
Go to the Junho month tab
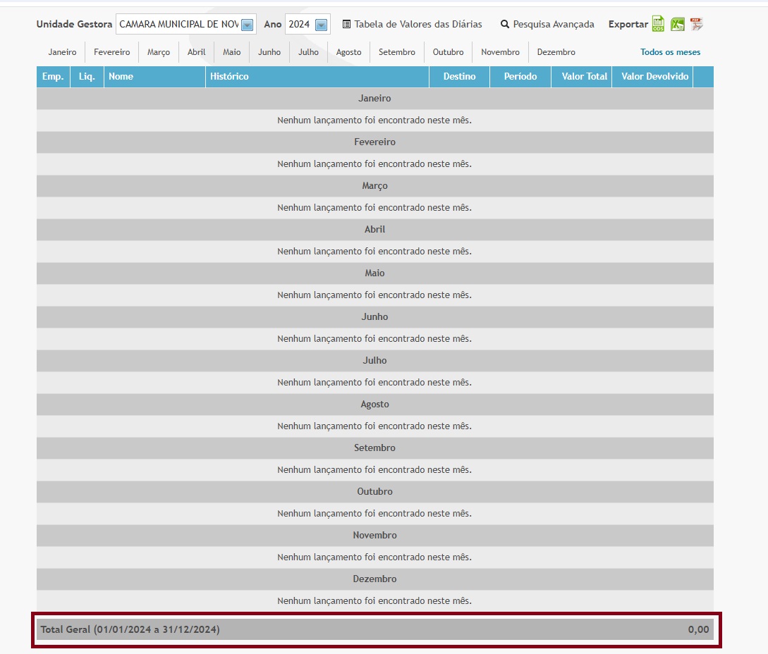[x=269, y=52]
